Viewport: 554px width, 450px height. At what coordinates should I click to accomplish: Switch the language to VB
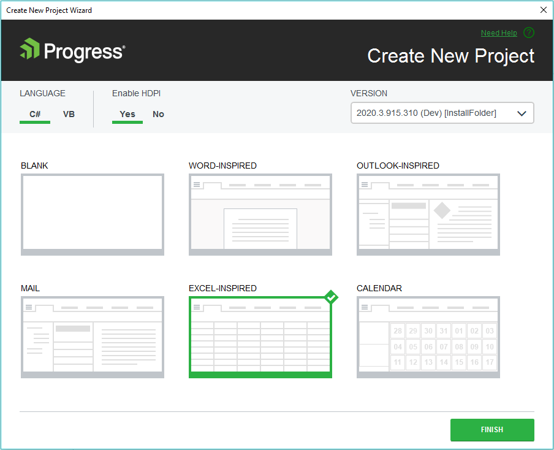(x=69, y=114)
